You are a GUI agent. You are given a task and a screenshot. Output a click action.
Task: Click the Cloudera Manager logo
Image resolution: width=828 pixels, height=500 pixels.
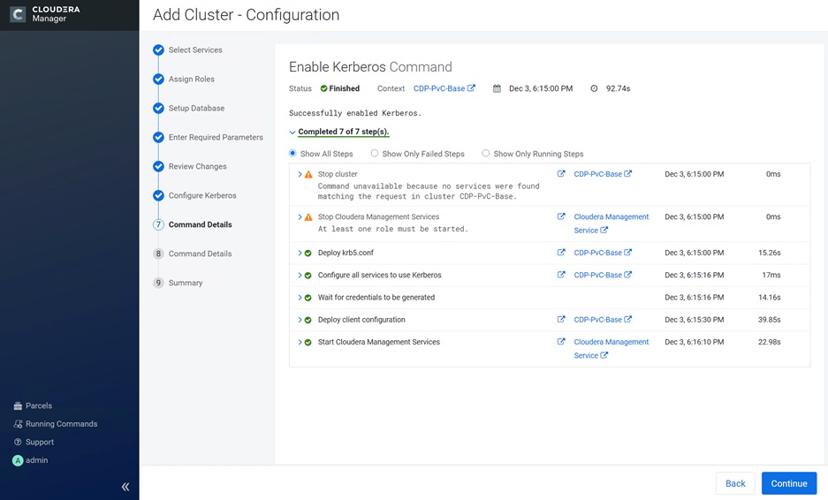click(45, 14)
